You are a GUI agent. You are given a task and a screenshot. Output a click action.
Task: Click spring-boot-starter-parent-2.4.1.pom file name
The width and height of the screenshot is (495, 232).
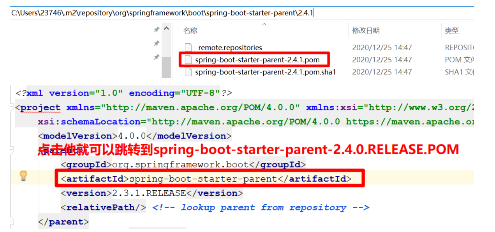257,60
